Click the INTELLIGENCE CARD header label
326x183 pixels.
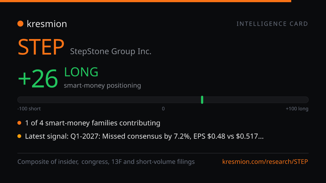272,24
